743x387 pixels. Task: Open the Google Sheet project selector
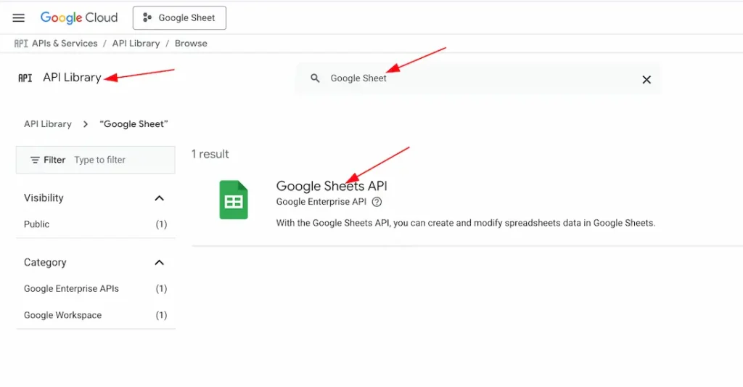[x=179, y=18]
